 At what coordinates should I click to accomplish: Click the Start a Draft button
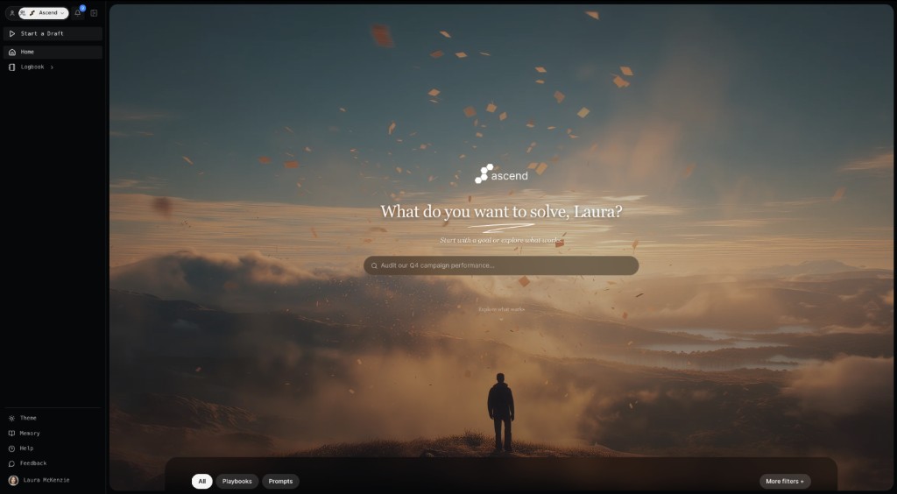(53, 34)
